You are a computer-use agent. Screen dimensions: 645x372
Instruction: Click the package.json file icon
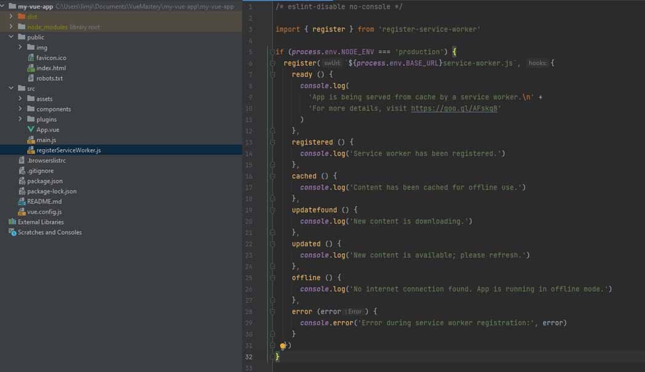pos(22,181)
